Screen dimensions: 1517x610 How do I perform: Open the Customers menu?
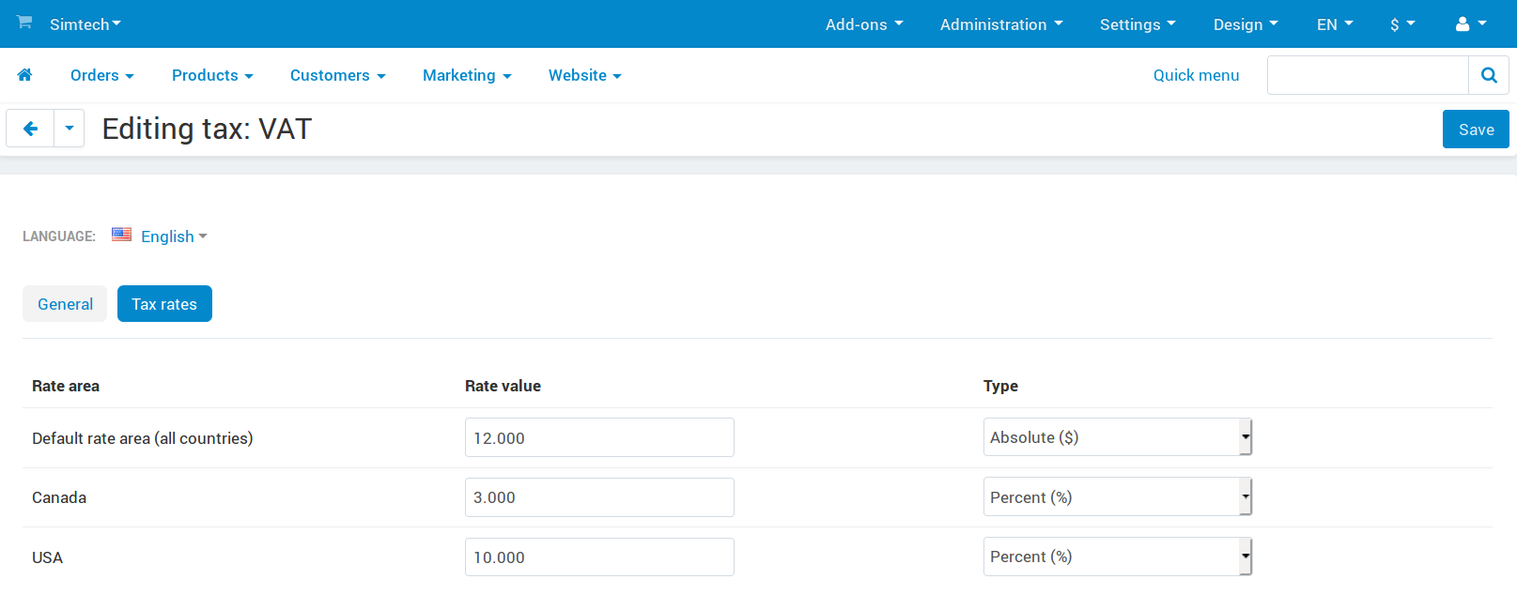pyautogui.click(x=338, y=75)
